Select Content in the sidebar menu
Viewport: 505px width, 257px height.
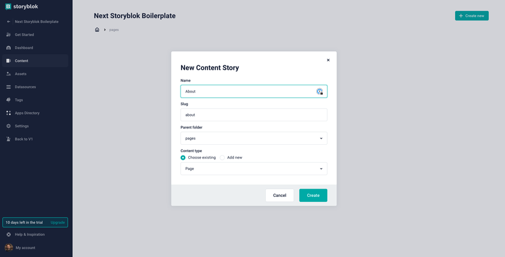tap(35, 61)
